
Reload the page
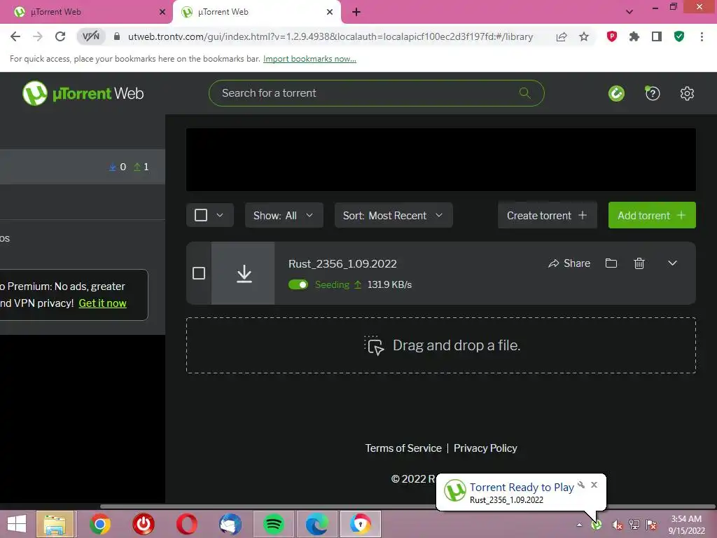point(60,36)
